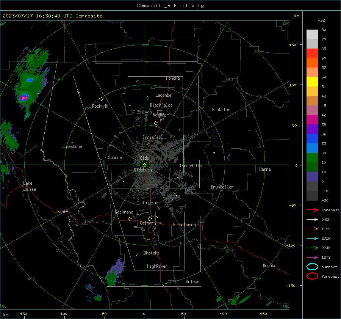
Task: Click the radar site marker at map center
Action: coord(145,165)
